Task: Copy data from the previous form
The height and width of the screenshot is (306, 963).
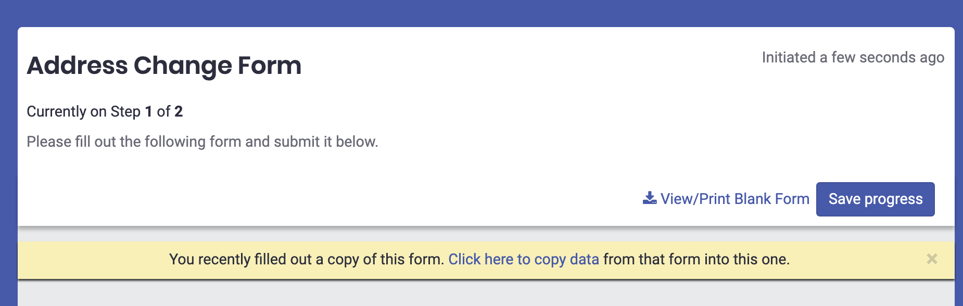Action: 524,259
